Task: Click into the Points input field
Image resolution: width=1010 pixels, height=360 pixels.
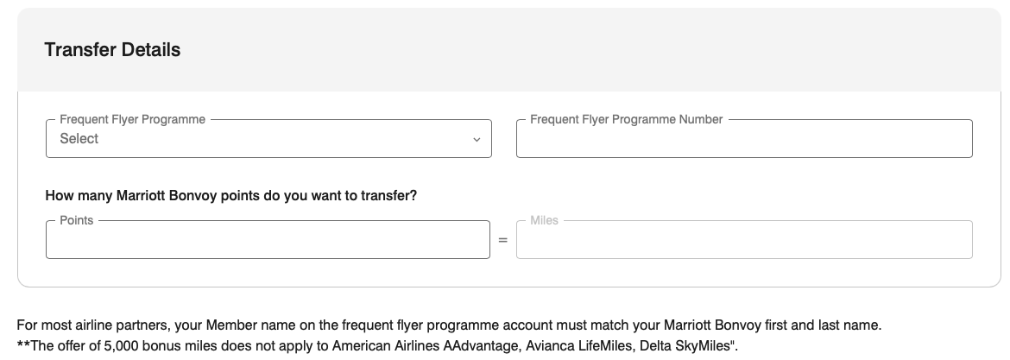Action: coord(268,240)
